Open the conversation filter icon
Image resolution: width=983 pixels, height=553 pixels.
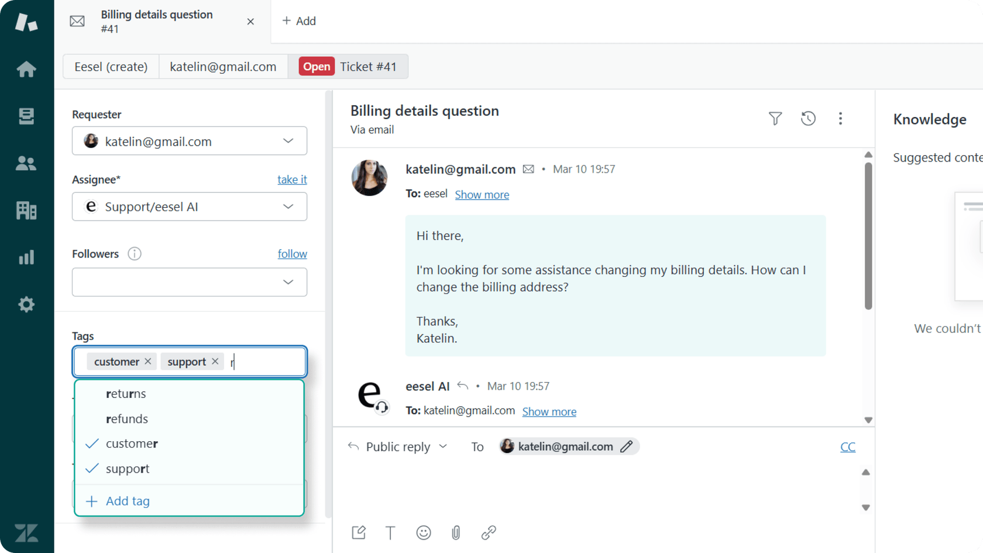[775, 118]
